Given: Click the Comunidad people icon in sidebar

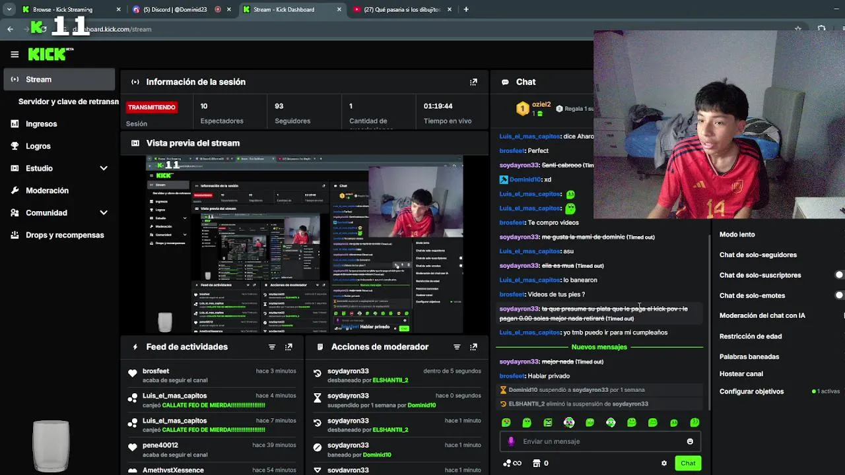Looking at the screenshot, I should pyautogui.click(x=15, y=213).
